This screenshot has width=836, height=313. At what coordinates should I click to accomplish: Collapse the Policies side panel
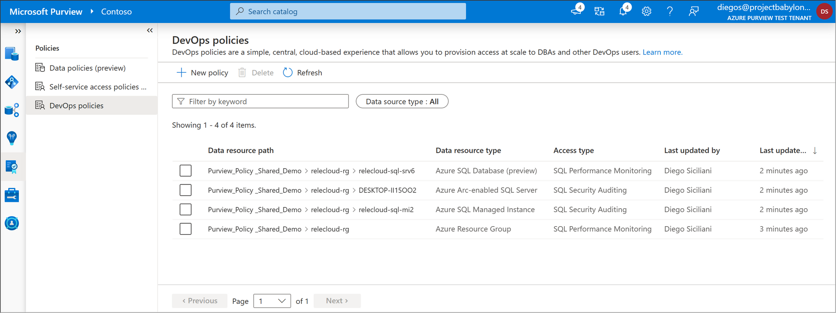[x=150, y=30]
